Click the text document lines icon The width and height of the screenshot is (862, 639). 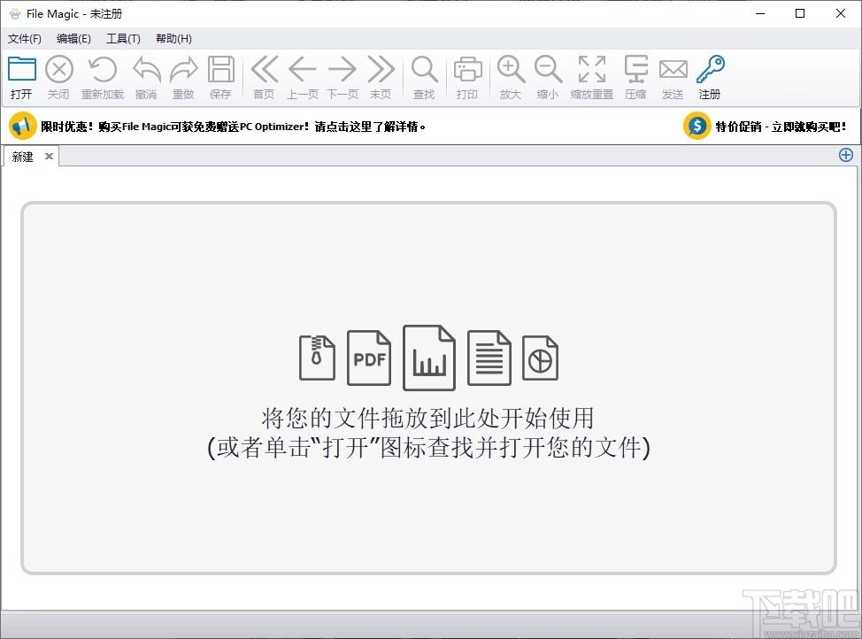[489, 358]
